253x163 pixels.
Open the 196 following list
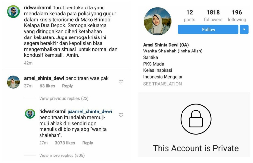pos(237,16)
